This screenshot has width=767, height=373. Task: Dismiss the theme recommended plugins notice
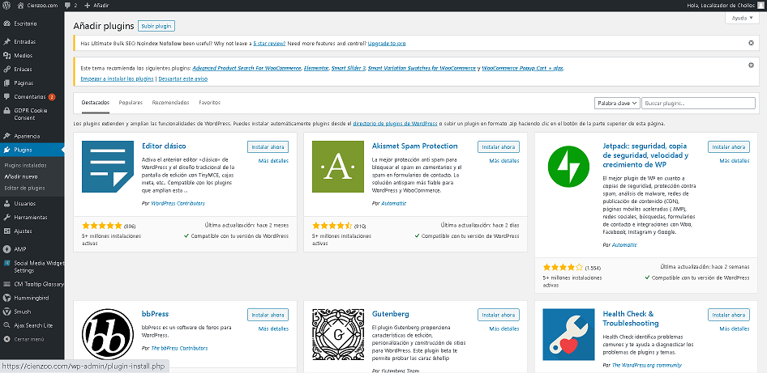(x=752, y=65)
